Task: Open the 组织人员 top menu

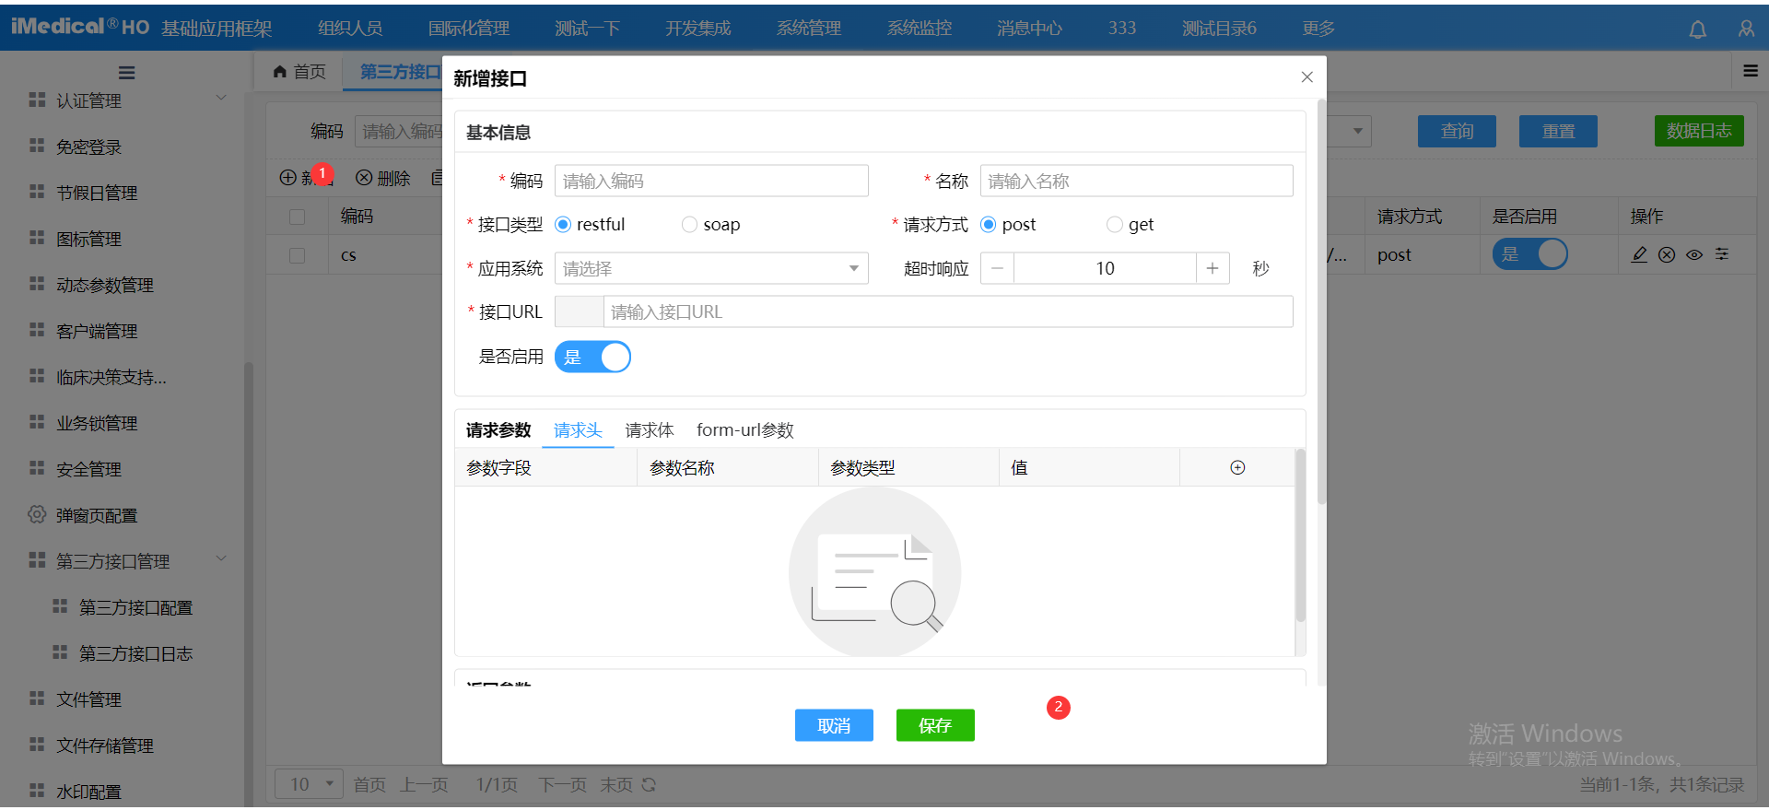Action: (x=350, y=29)
